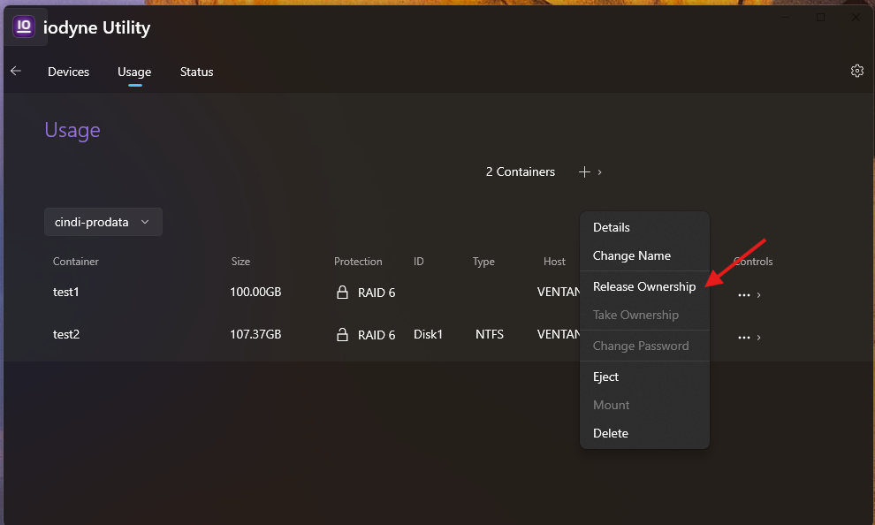Expand chevron next to test1 controls
The image size is (875, 525).
point(759,295)
